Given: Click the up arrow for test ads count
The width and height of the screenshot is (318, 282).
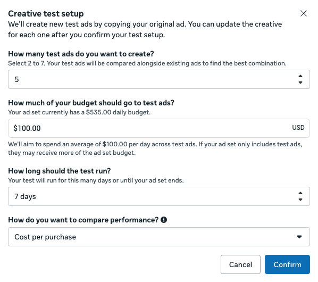Looking at the screenshot, I should click(300, 76).
